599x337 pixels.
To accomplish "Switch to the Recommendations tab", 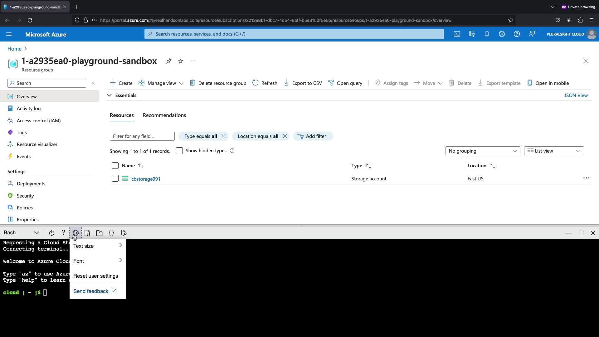I will (164, 115).
